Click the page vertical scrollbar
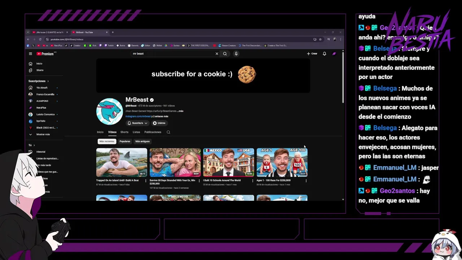 pyautogui.click(x=343, y=78)
